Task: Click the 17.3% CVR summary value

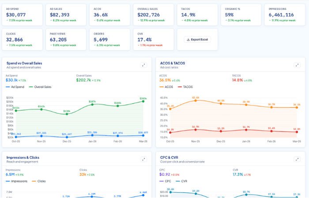Action: click(x=238, y=174)
